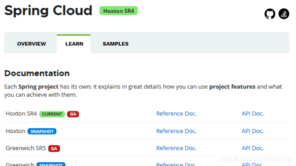Click the Greenwich SR5 row label
The image size is (296, 166).
[x=26, y=148]
